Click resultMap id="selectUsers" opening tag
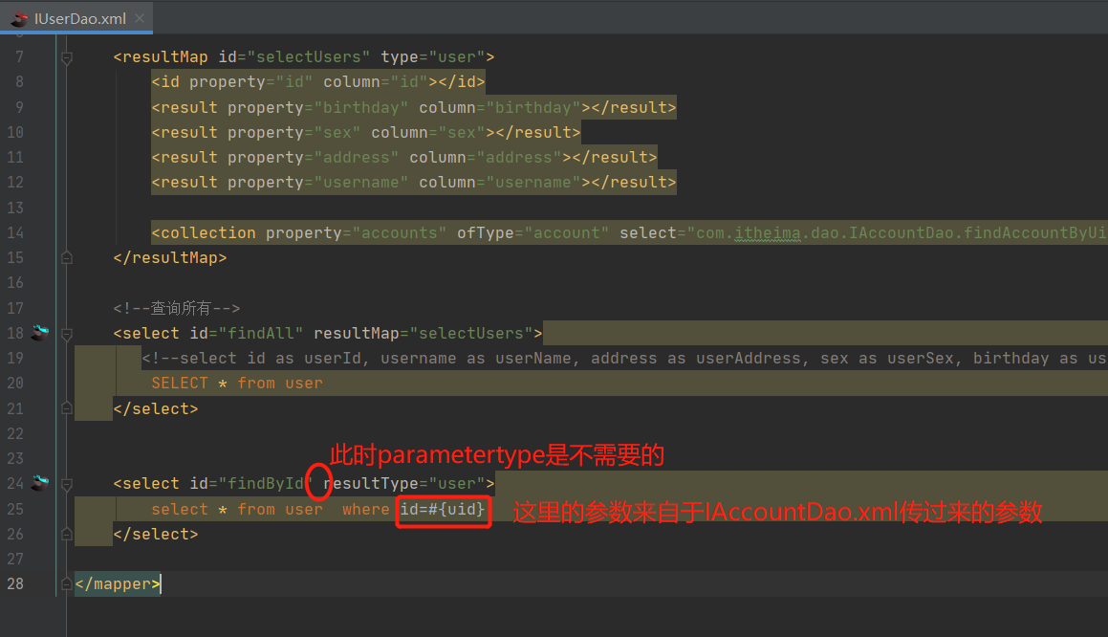This screenshot has height=637, width=1108. point(304,56)
